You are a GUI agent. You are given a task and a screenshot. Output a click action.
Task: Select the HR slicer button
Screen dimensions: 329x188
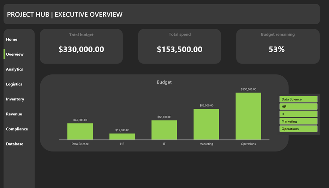tap(299, 106)
